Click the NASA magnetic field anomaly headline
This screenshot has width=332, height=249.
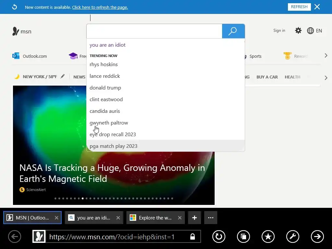(x=112, y=173)
